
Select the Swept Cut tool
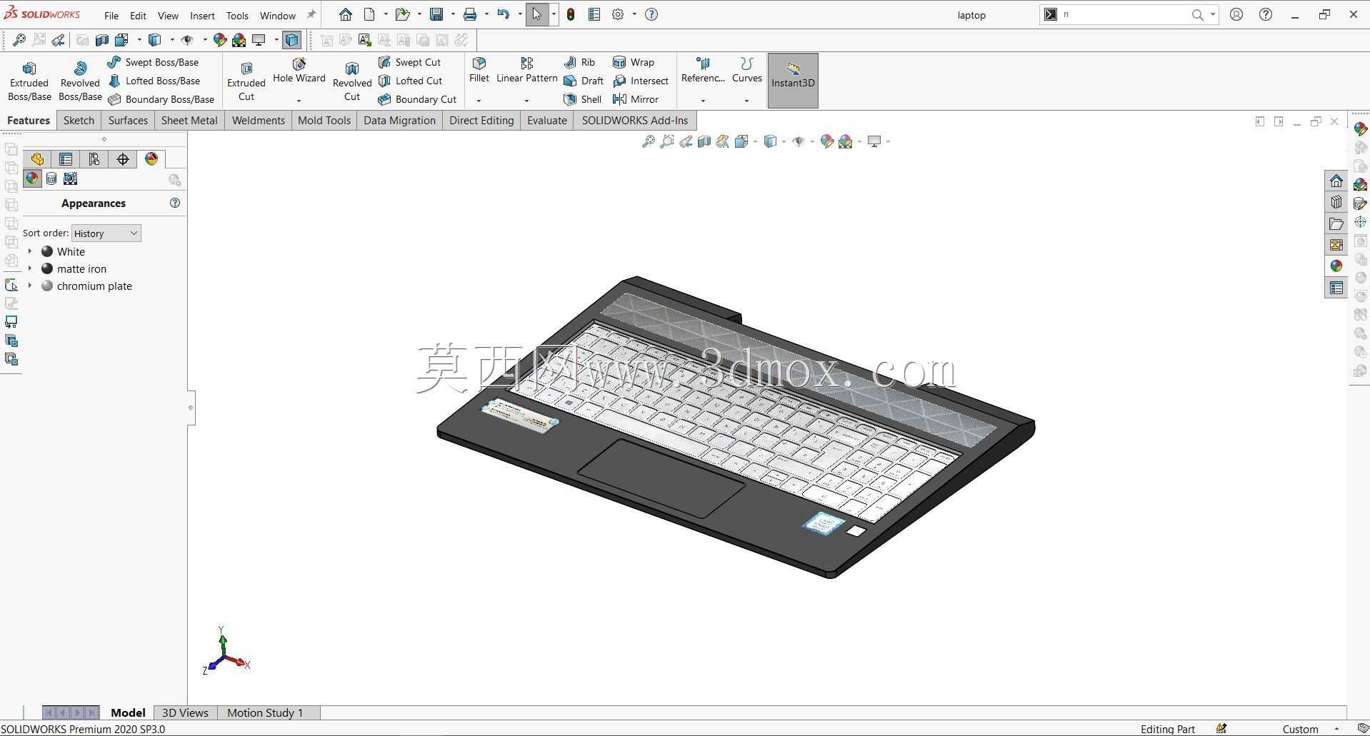[410, 62]
